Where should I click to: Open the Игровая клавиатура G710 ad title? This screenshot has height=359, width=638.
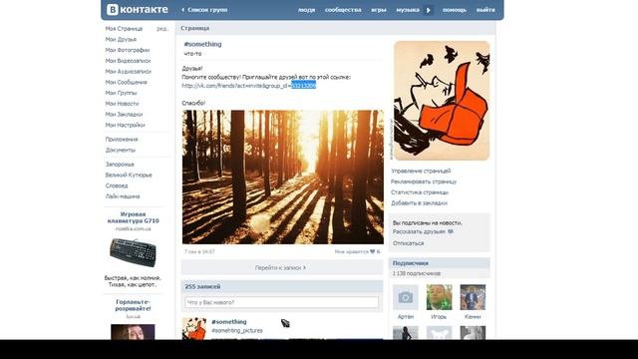click(133, 217)
